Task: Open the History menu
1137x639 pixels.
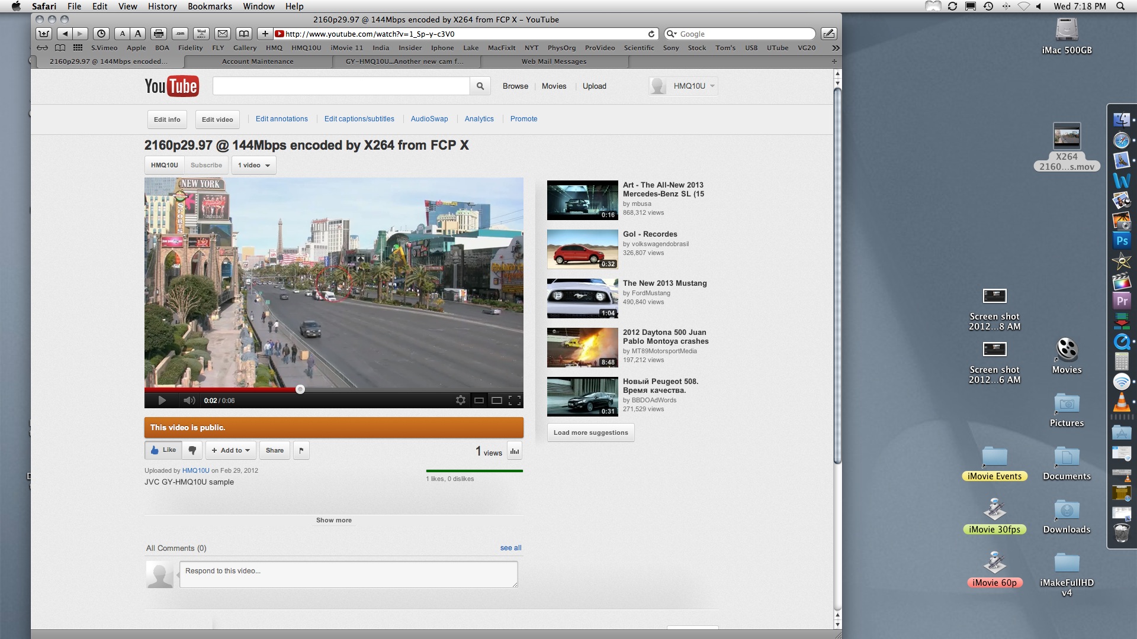Action: click(162, 6)
